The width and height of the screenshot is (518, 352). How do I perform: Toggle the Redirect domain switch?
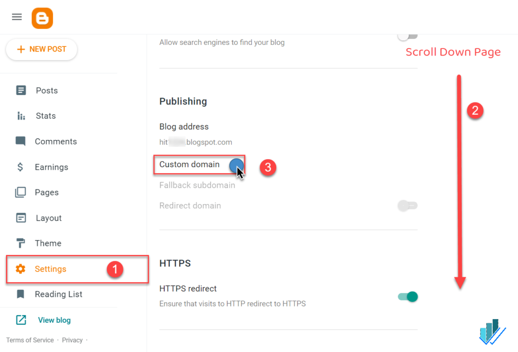tap(408, 206)
